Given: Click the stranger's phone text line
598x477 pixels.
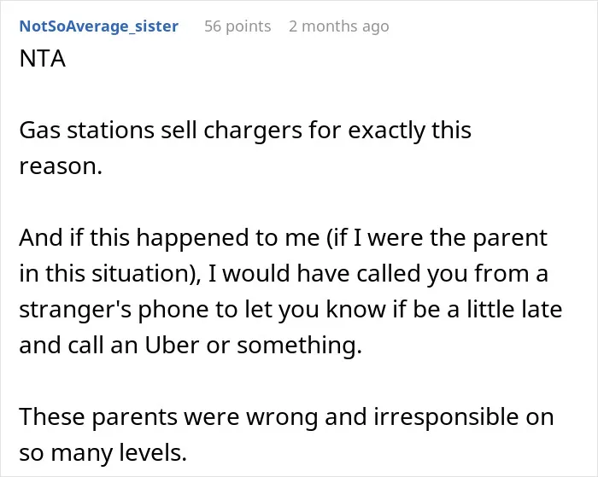Looking at the screenshot, I should click(290, 310).
